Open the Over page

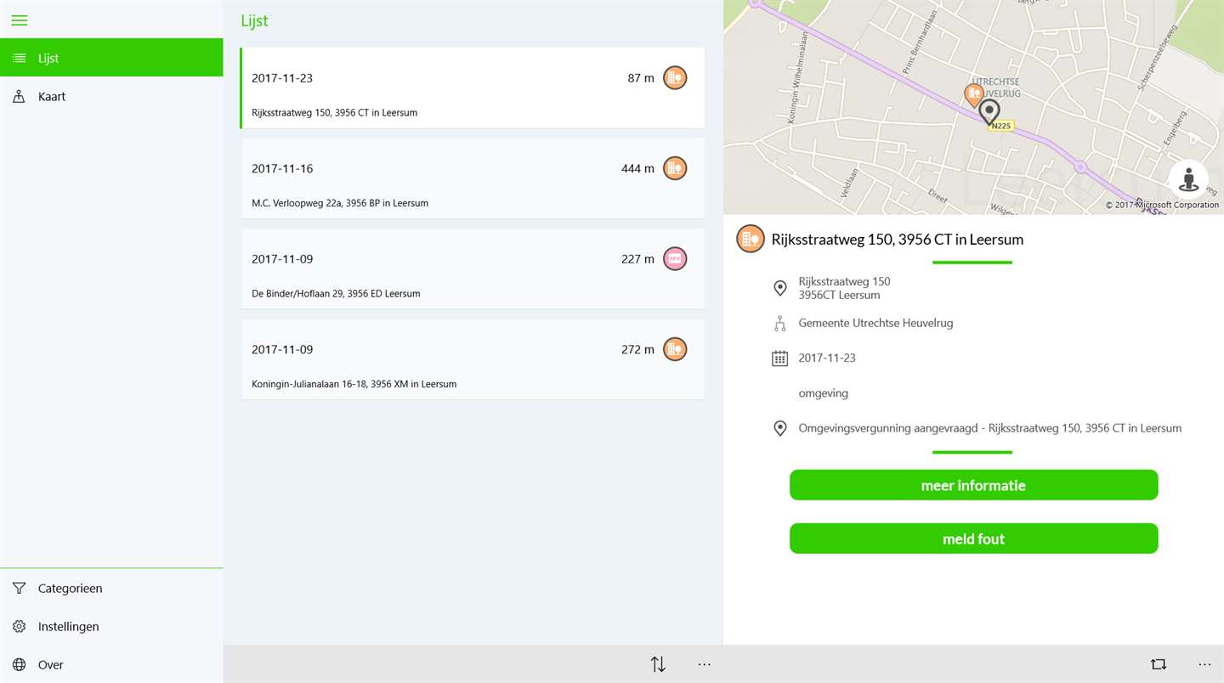tap(111, 664)
